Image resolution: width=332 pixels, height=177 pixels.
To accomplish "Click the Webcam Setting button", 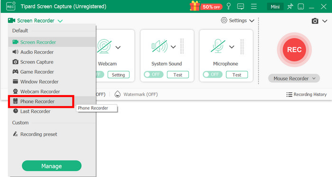I will 119,75.
